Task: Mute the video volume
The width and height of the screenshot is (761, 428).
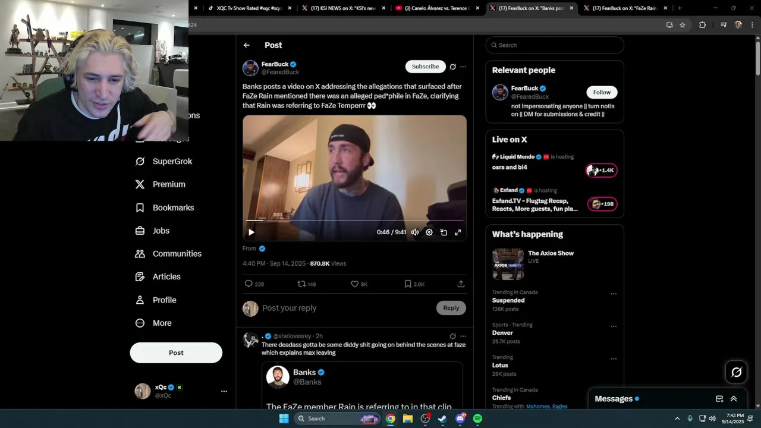Action: [x=415, y=232]
